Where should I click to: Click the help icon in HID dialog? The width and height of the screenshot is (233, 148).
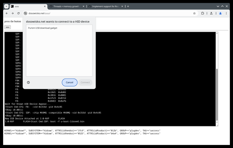(28, 82)
